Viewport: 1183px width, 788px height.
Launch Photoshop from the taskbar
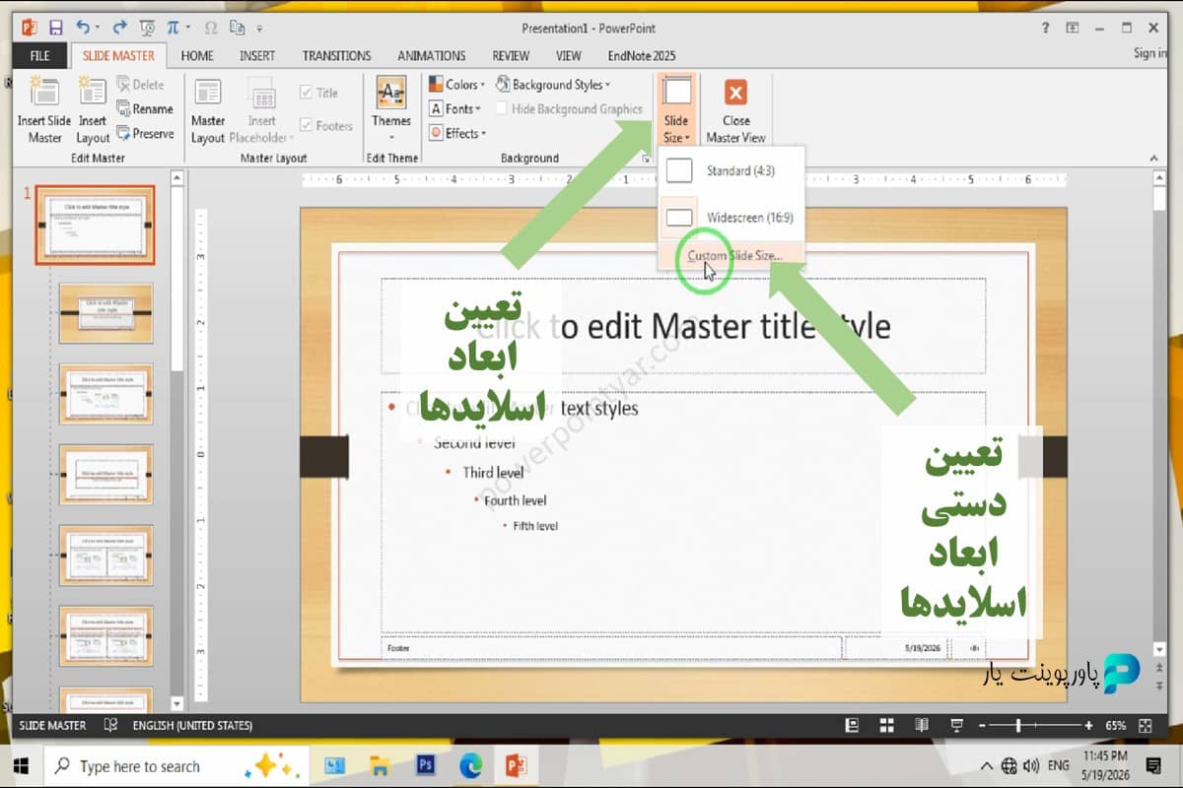point(426,765)
